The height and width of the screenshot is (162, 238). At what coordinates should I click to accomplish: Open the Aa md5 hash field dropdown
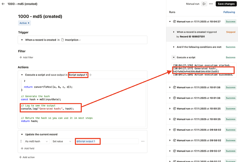point(36,141)
